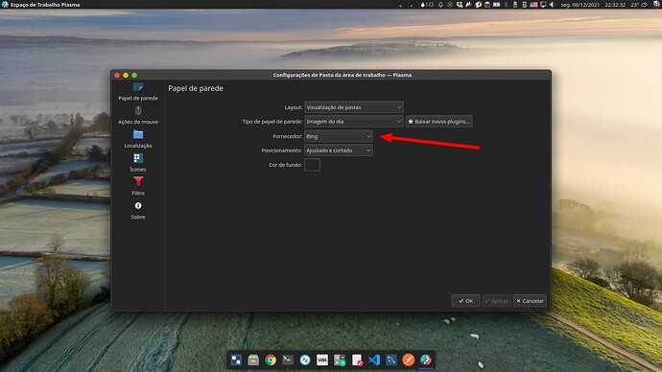662x372 pixels.
Task: Open the Posicionamento dropdown
Action: point(338,151)
